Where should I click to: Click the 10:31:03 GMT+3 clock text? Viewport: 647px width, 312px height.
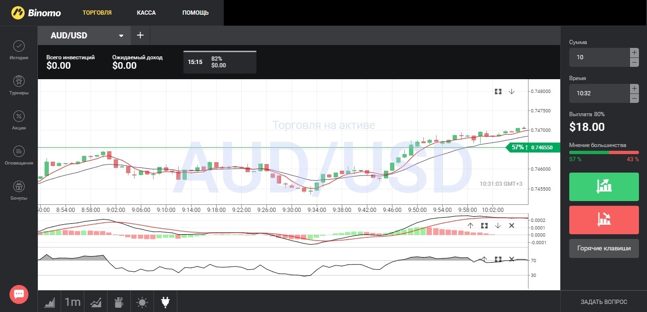point(501,184)
